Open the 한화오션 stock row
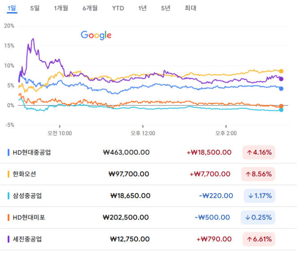 (x=148, y=174)
